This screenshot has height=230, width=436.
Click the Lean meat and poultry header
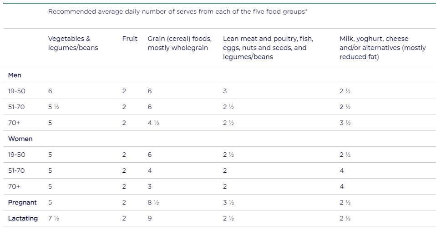(268, 47)
